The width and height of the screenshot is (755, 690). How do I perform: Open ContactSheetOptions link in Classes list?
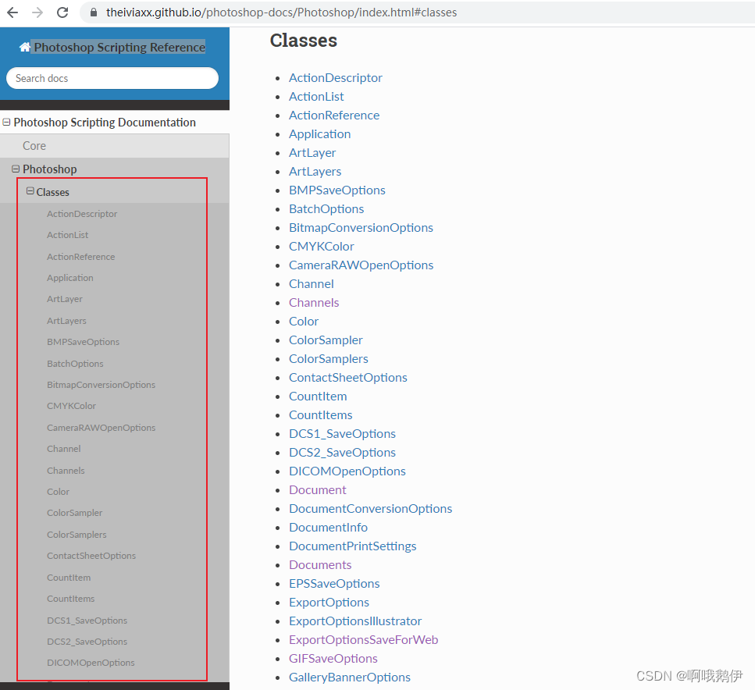(x=348, y=378)
